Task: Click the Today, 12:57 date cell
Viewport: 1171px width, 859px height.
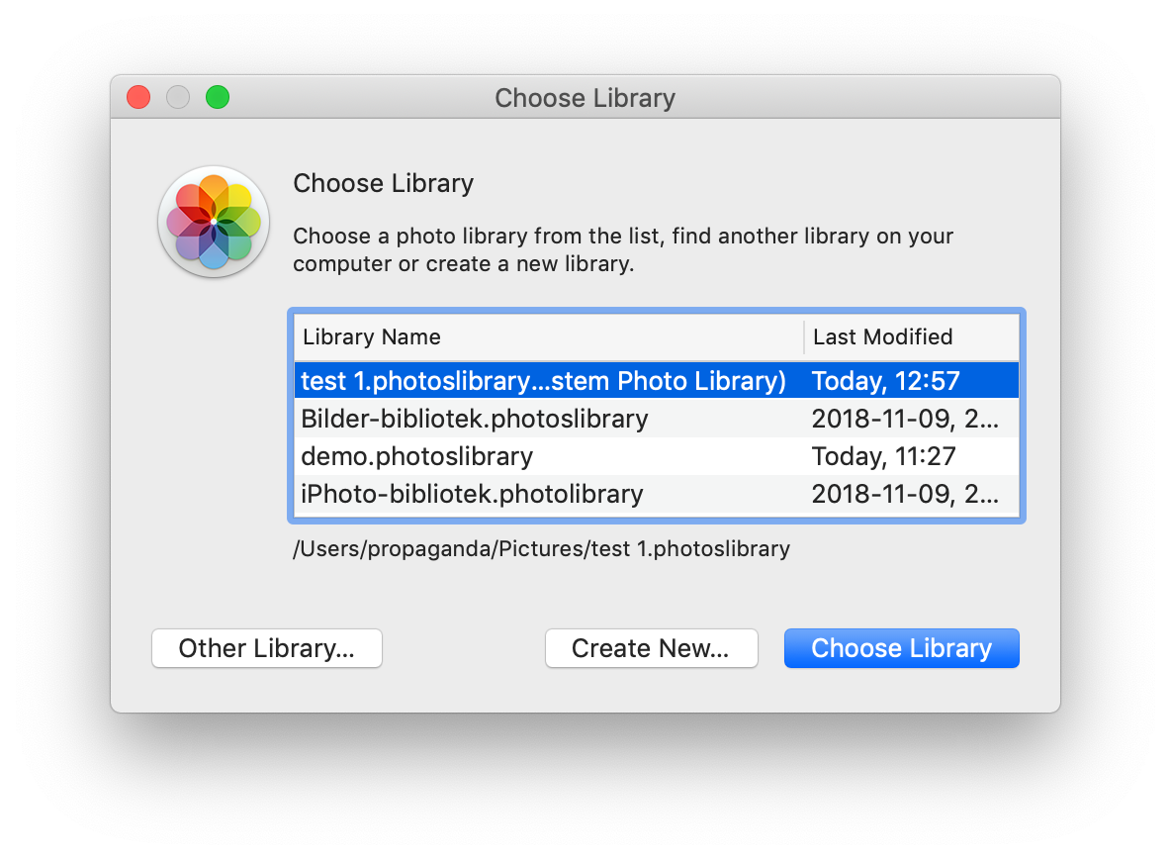Action: [x=886, y=381]
